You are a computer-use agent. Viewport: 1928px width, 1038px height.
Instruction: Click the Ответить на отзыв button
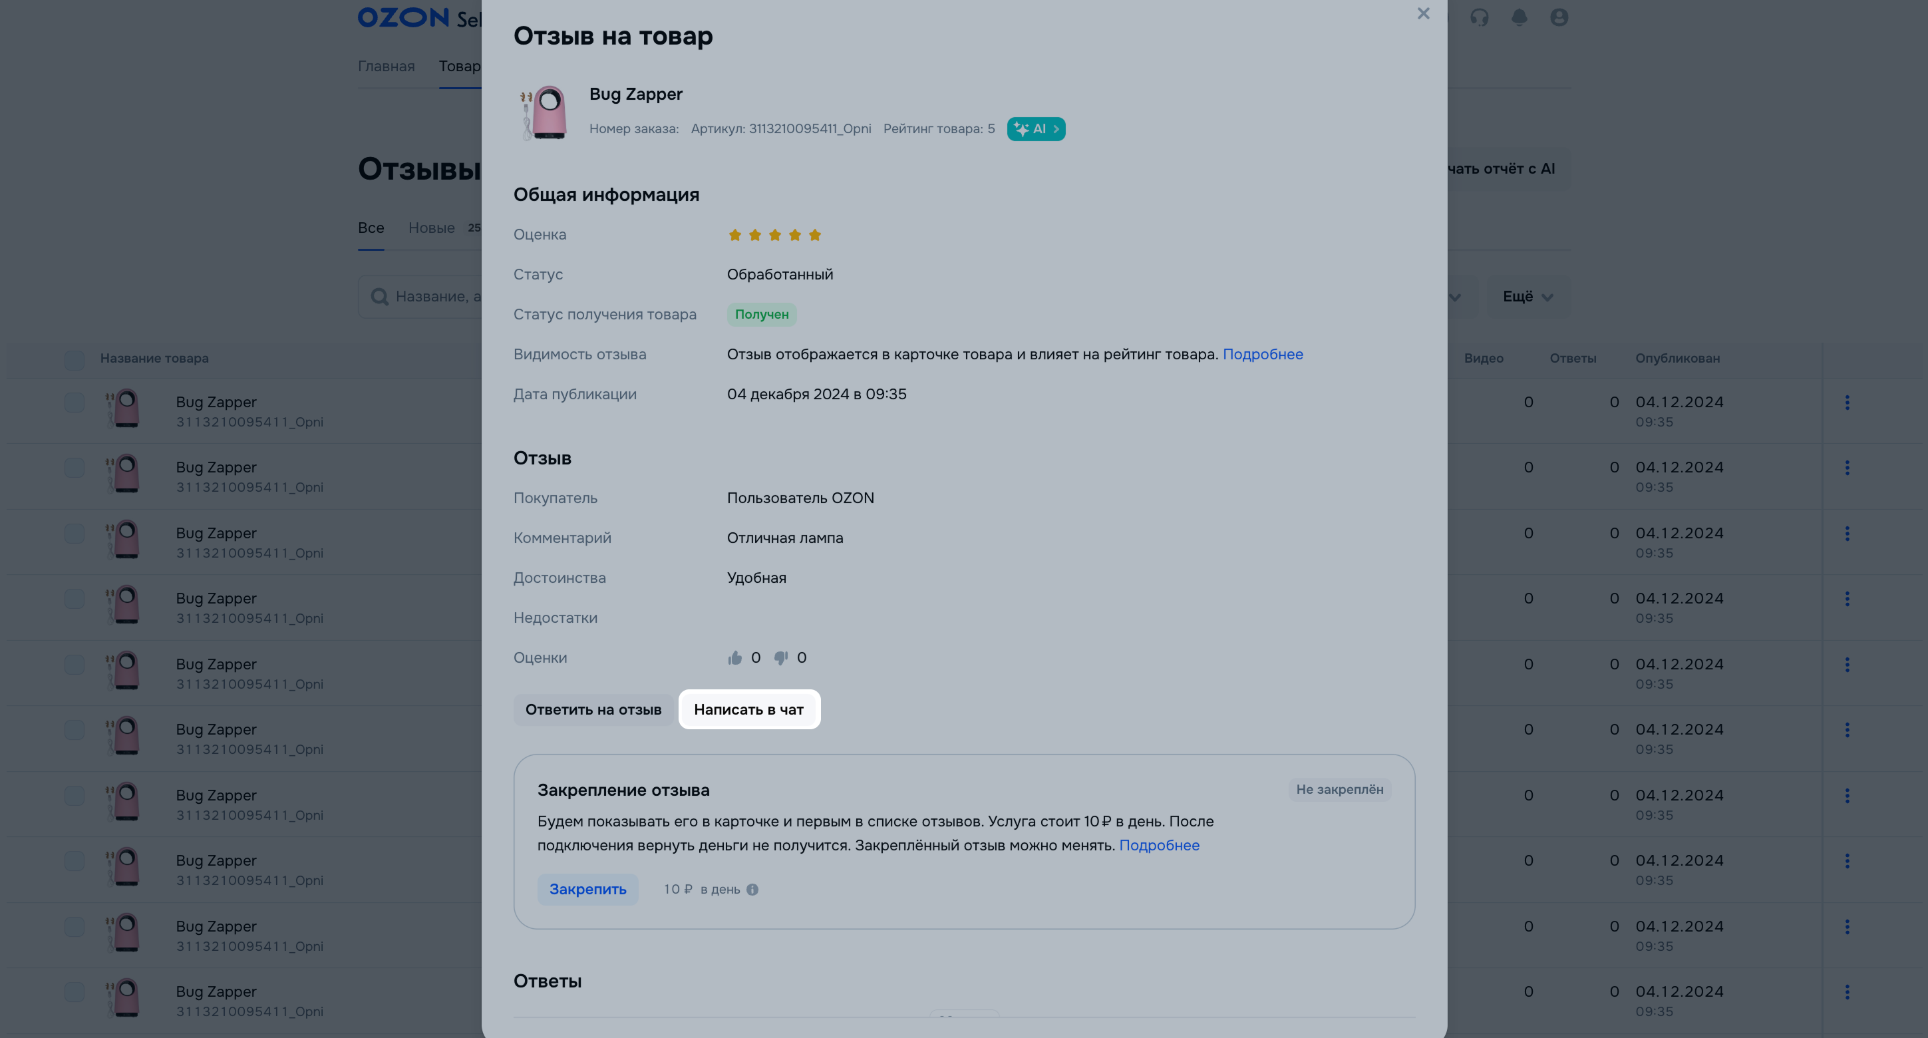pos(593,709)
